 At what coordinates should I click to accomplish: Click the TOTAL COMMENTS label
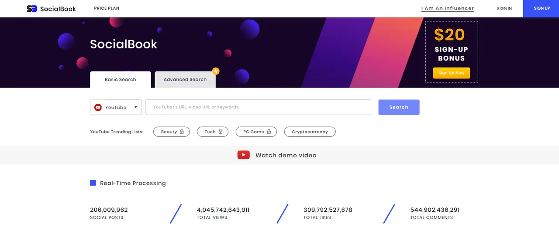pos(431,217)
